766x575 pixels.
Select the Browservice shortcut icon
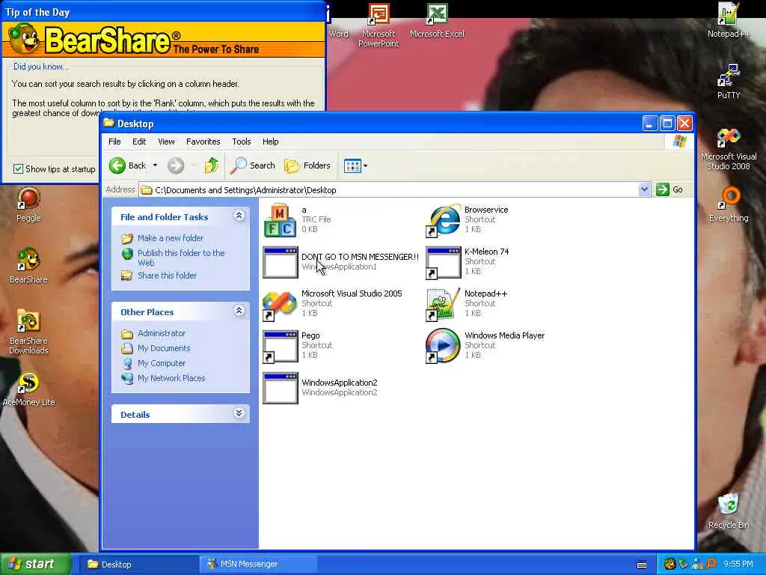point(443,220)
